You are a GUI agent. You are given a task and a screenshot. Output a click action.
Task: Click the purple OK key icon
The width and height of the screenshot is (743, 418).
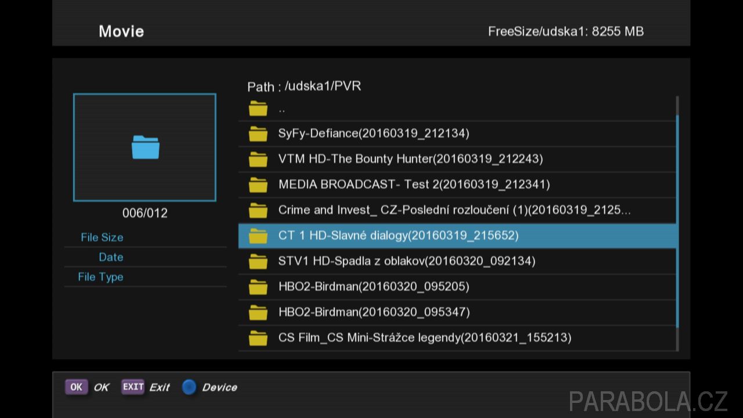click(x=76, y=387)
